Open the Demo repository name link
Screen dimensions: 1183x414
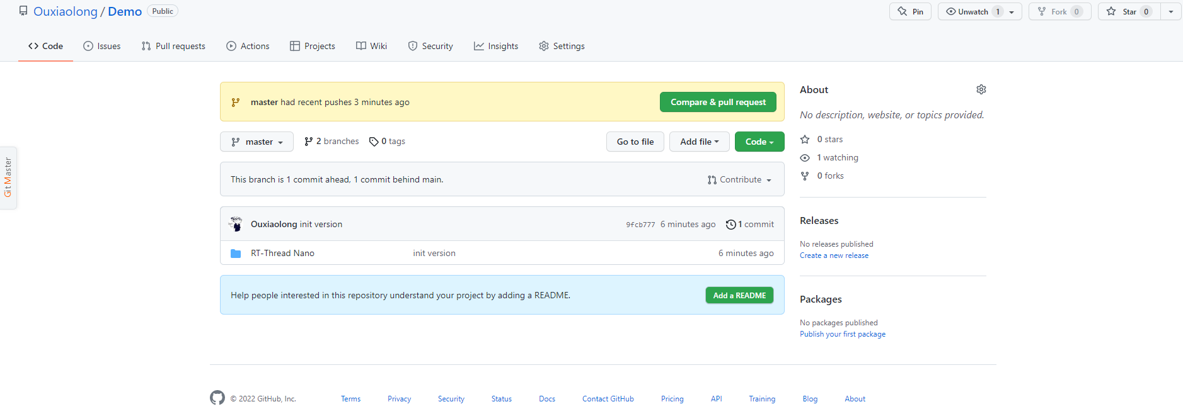pyautogui.click(x=125, y=11)
